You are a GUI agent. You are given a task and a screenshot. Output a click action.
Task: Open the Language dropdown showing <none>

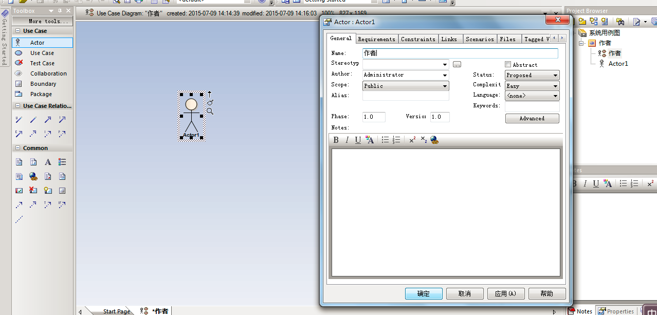[x=555, y=96]
